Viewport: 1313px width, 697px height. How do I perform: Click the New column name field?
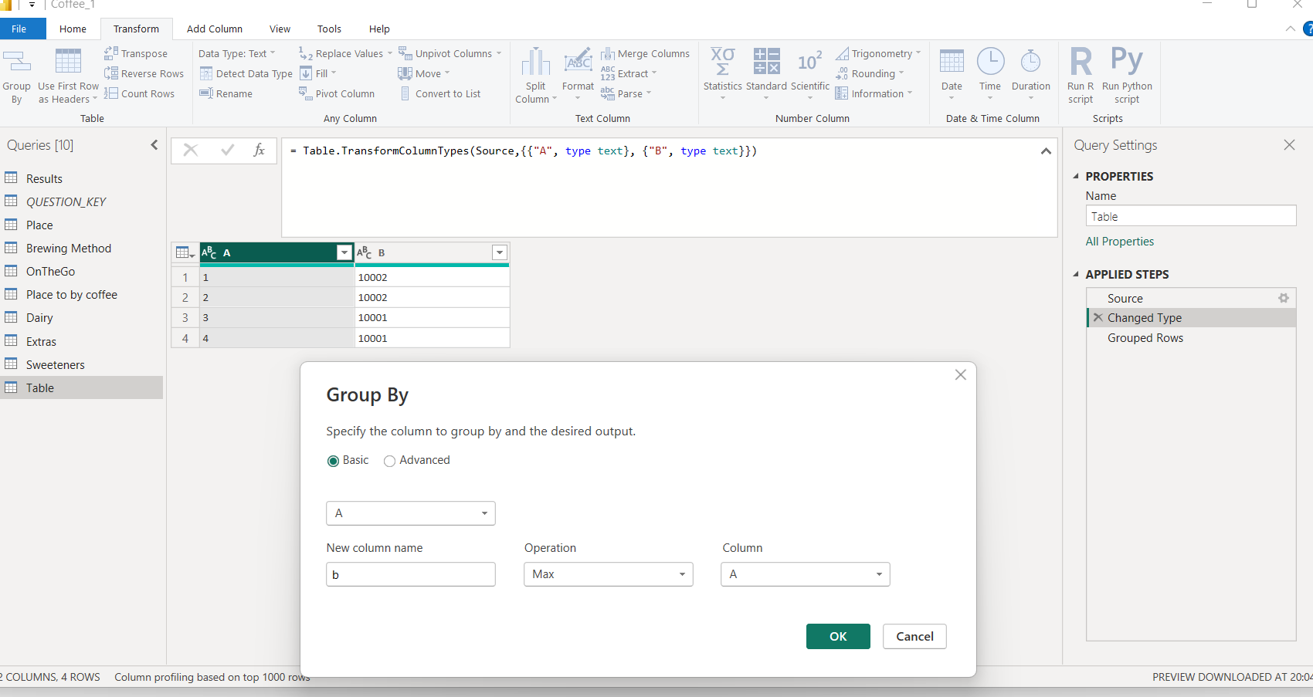tap(411, 574)
